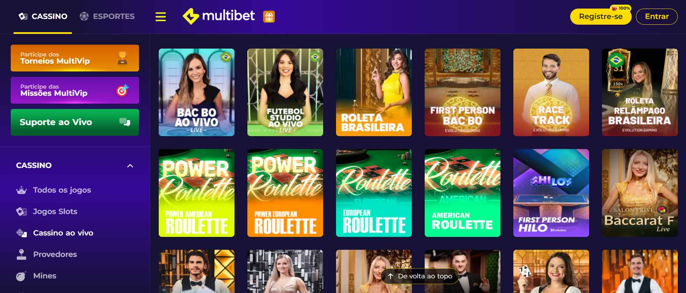Open the Torneios MultiVip banner
The width and height of the screenshot is (686, 293).
[75, 58]
